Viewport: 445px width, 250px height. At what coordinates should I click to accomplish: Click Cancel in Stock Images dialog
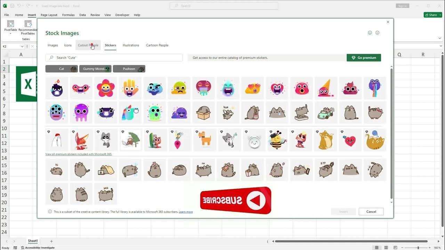tap(371, 211)
